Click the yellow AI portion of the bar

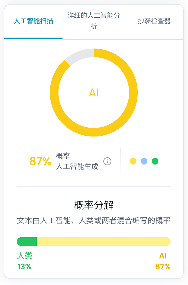(x=104, y=242)
